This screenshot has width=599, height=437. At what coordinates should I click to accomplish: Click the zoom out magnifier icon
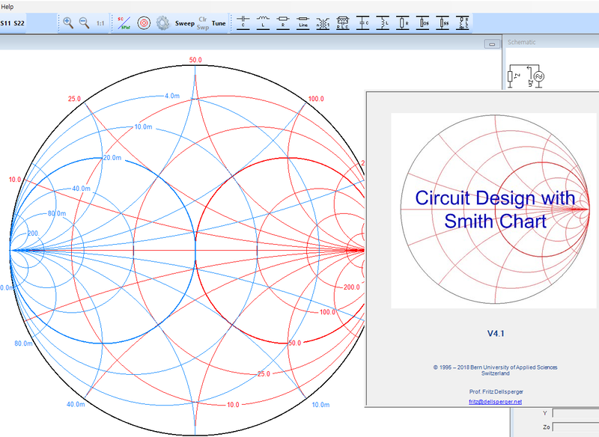tap(84, 23)
